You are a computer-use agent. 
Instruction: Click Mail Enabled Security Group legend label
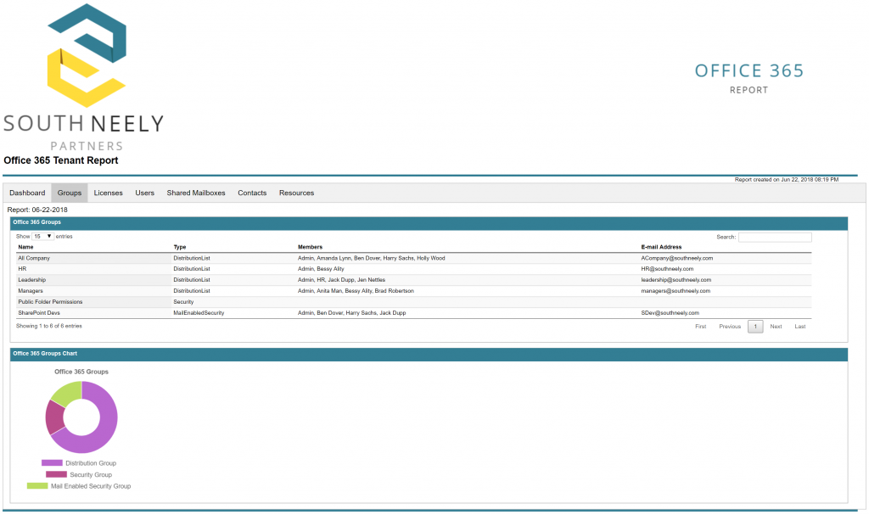coord(91,486)
